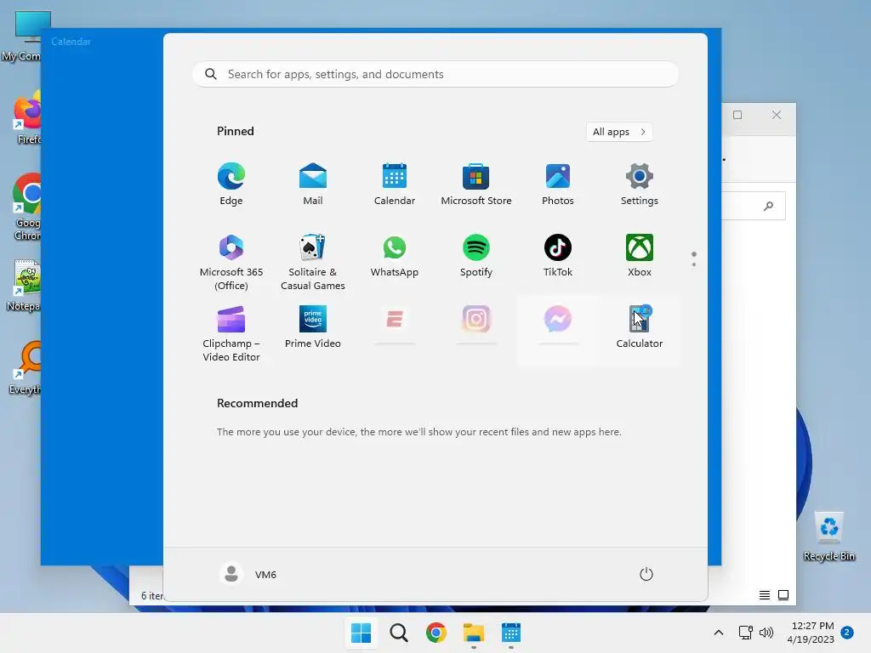Go to next pinned apps page dots
Image resolution: width=871 pixels, height=653 pixels.
[x=694, y=259]
